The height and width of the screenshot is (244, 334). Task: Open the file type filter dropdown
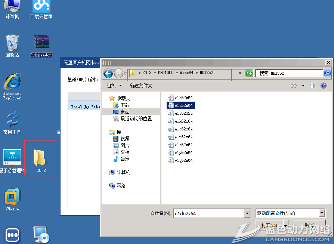pos(322,213)
